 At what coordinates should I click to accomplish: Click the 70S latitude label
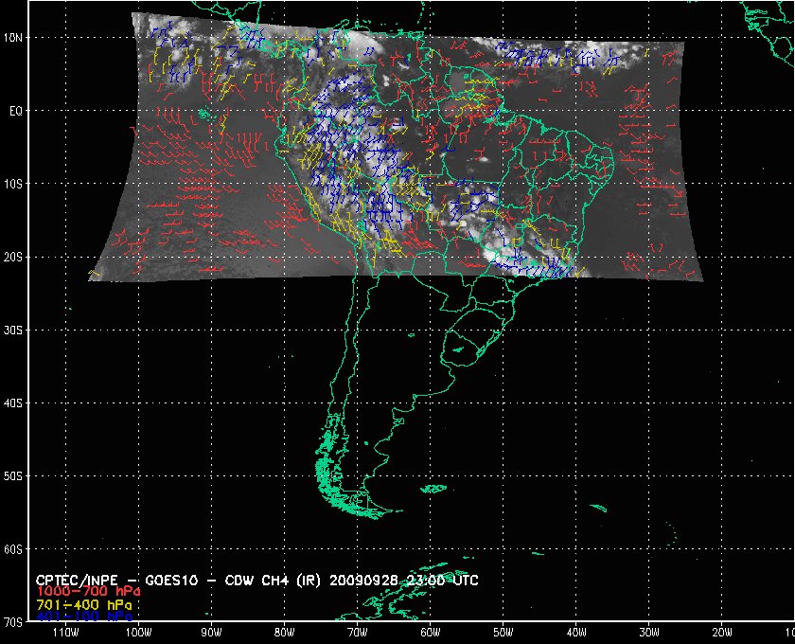12,621
